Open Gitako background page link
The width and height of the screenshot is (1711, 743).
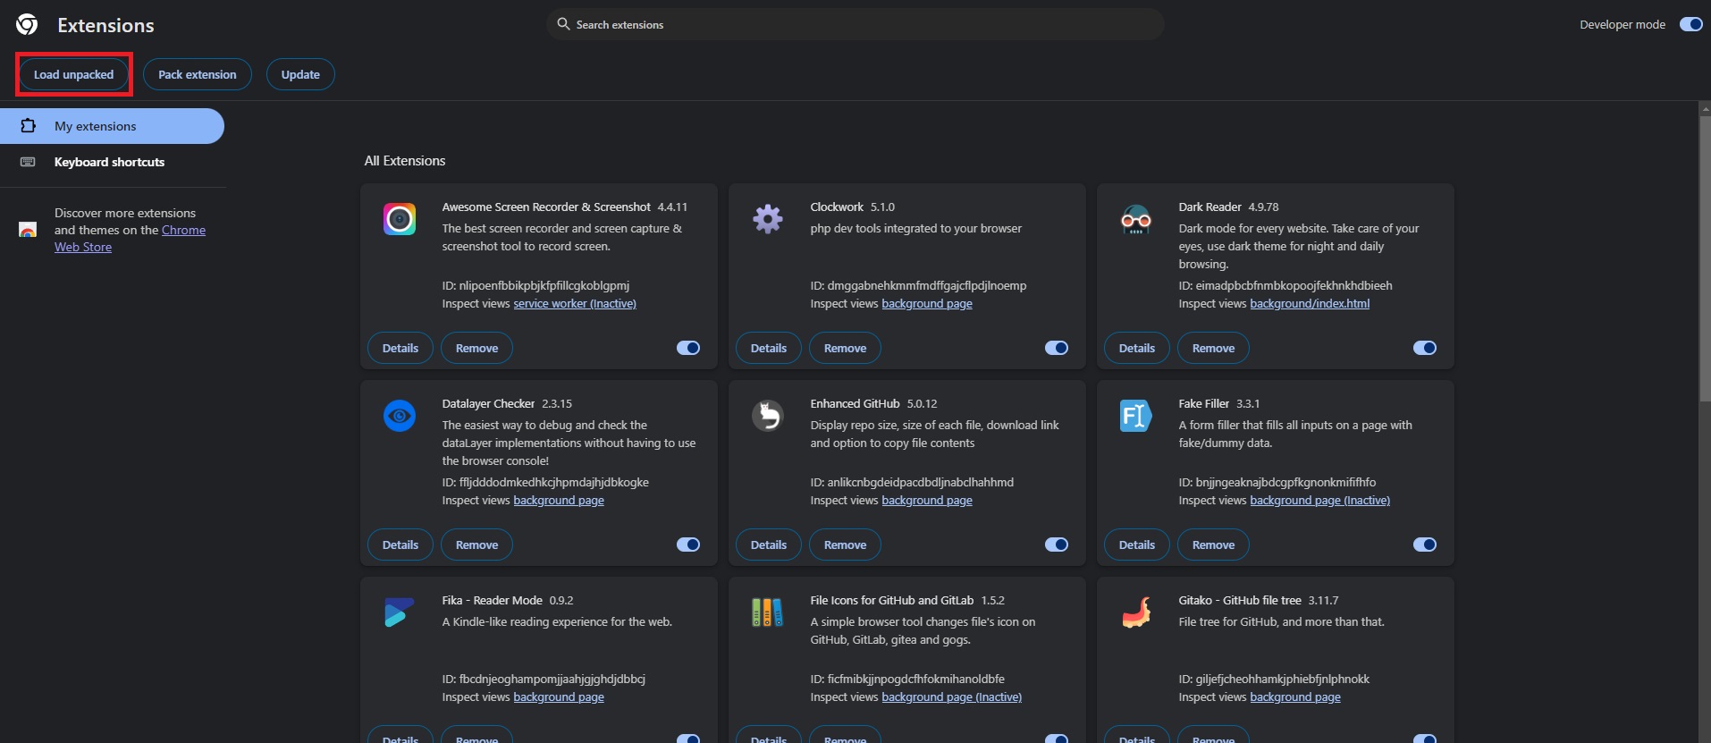point(1295,697)
